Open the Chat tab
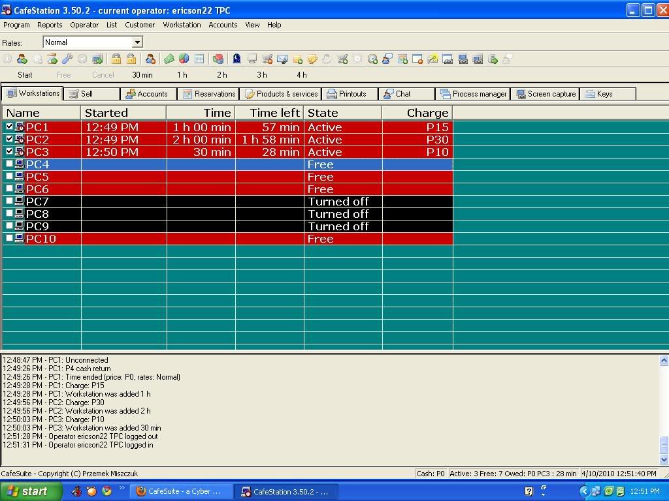Image resolution: width=669 pixels, height=501 pixels. pos(407,94)
